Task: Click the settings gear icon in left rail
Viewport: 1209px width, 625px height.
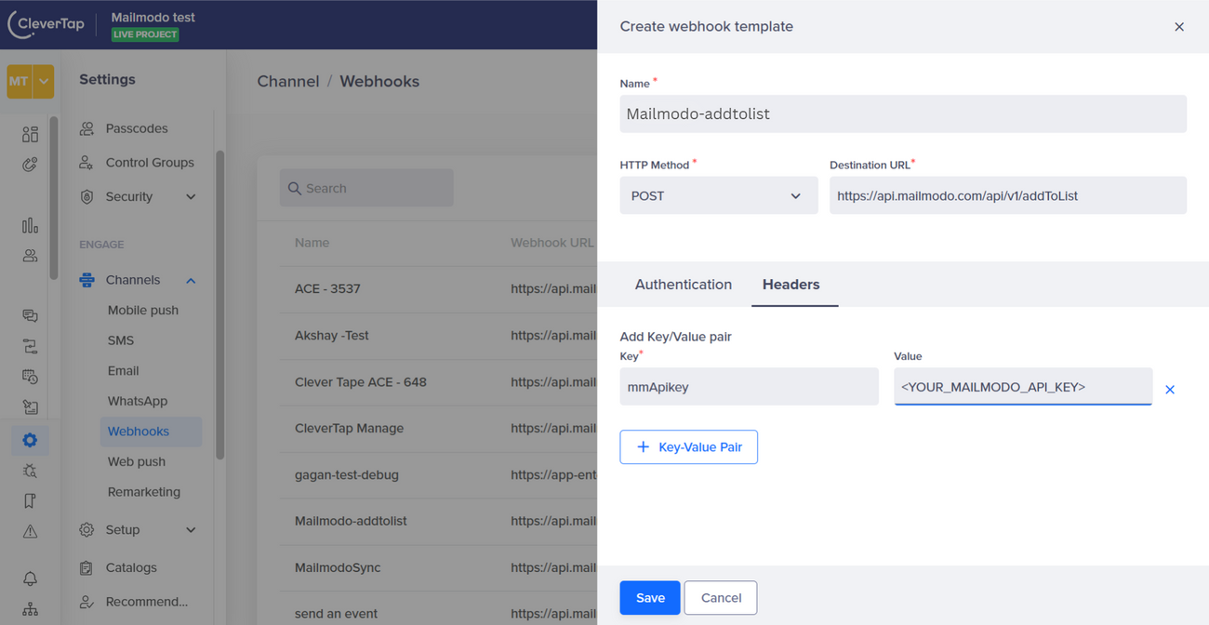Action: (30, 440)
